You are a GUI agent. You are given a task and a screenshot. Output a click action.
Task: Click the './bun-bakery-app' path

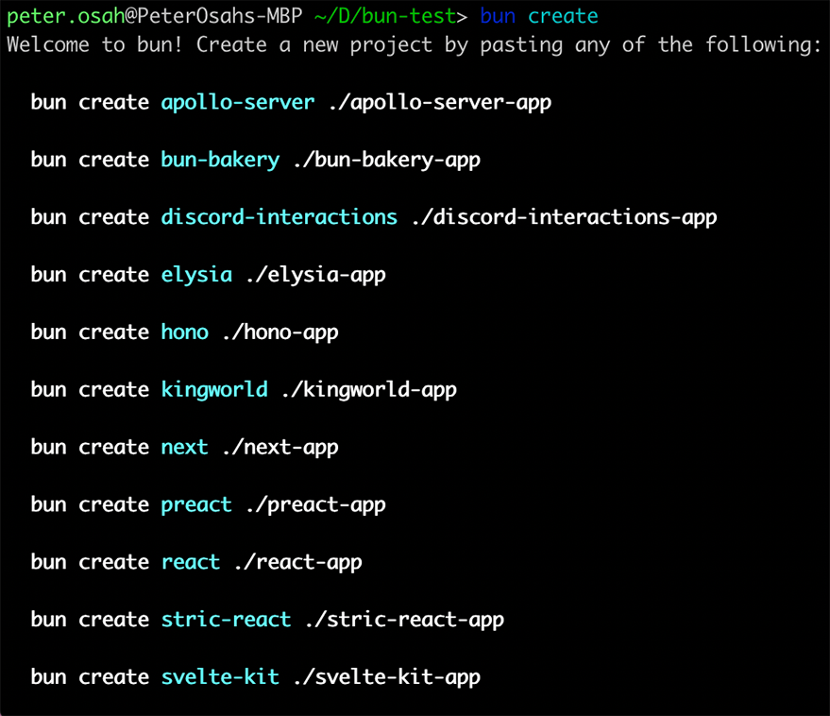[387, 160]
